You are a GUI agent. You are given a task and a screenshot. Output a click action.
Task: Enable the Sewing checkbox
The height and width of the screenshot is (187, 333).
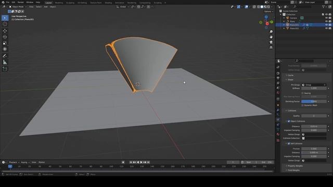(x=303, y=93)
